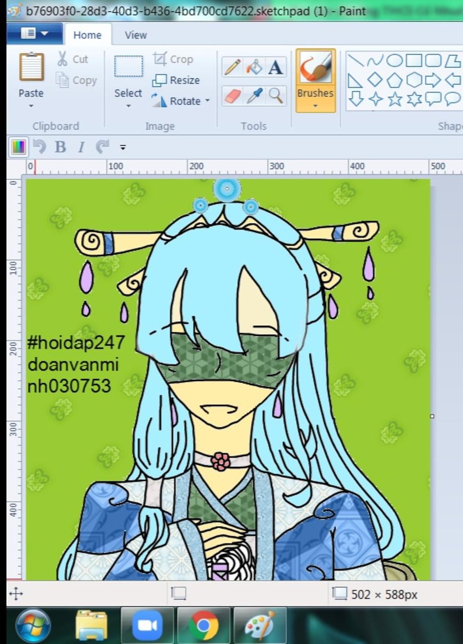This screenshot has width=463, height=644.
Task: Choose the Oval shape
Action: [x=394, y=60]
